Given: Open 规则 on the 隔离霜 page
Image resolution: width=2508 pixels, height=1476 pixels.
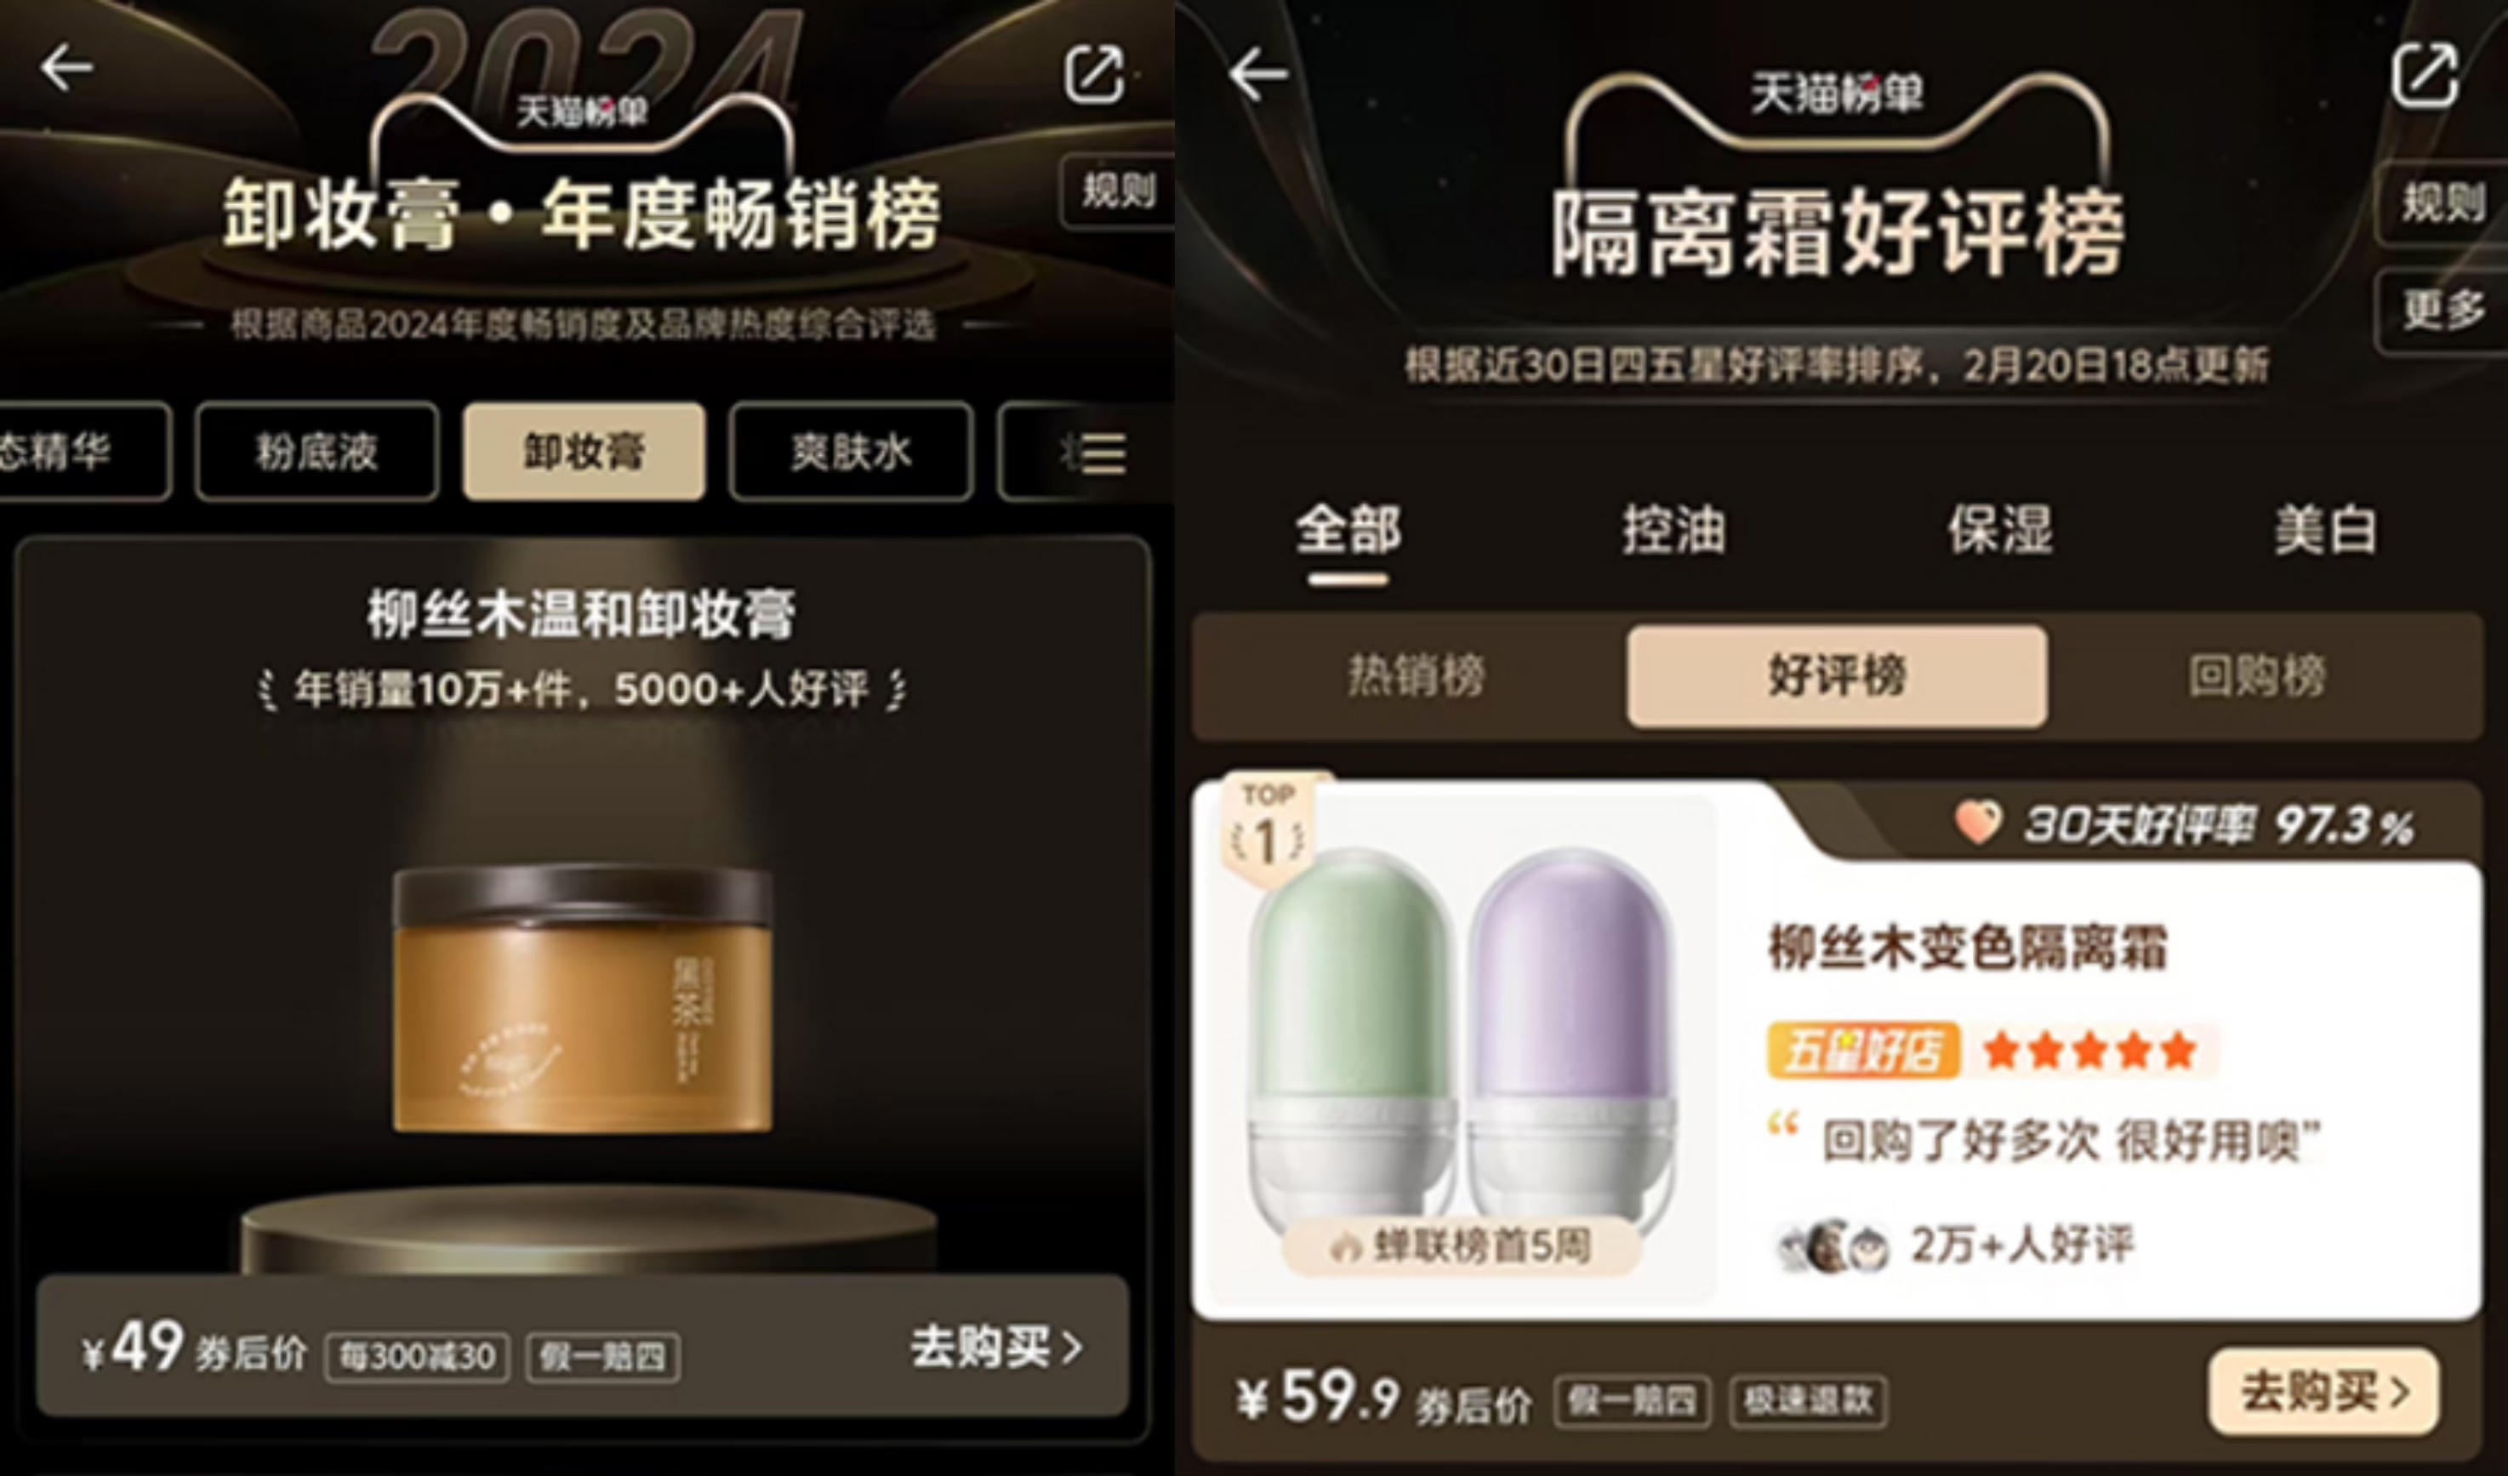Looking at the screenshot, I should pos(2443,203).
